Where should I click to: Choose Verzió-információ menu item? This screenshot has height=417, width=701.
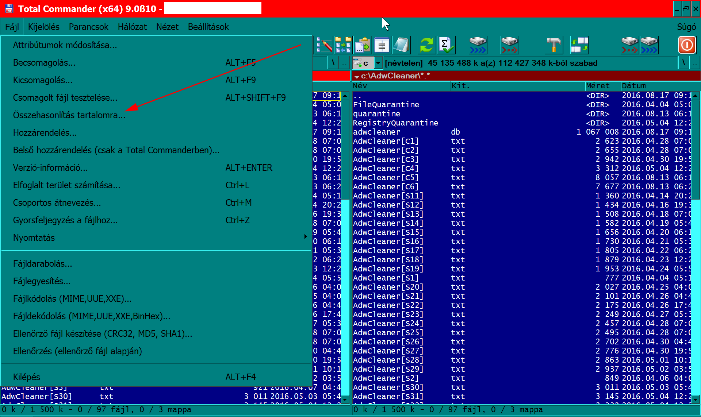[156, 167]
